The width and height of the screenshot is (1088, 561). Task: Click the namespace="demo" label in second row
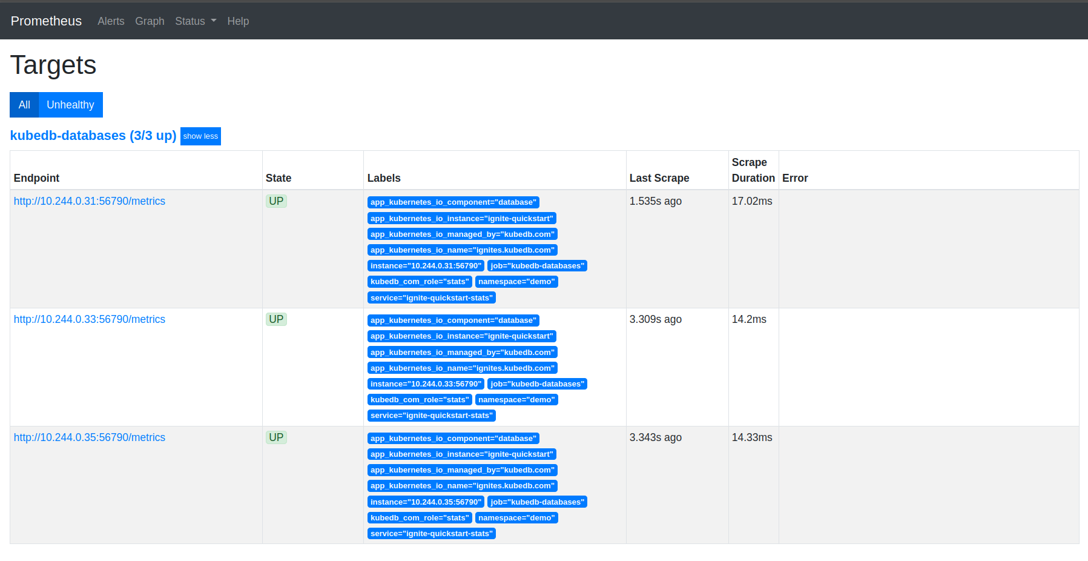[516, 400]
